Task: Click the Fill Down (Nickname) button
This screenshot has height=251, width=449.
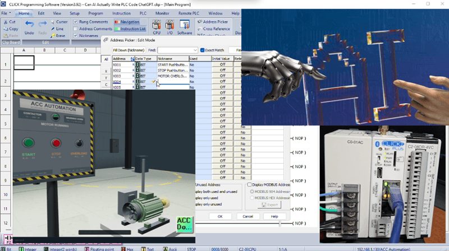Action: 129,50
